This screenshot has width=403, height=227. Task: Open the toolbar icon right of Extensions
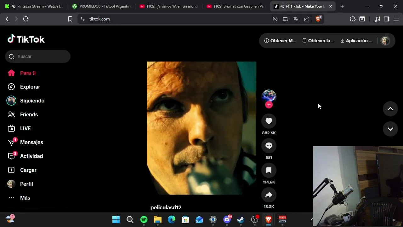(x=362, y=19)
